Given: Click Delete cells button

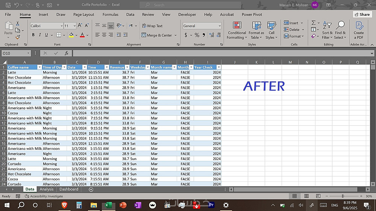Looking at the screenshot, I should point(292,29).
